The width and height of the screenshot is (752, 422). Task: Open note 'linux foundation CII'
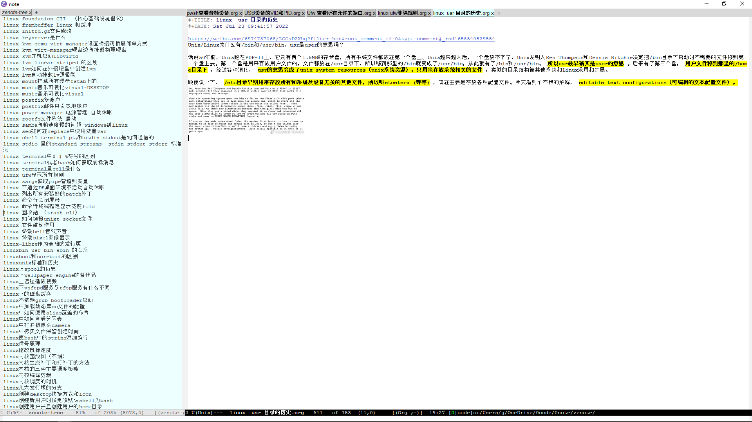point(63,19)
